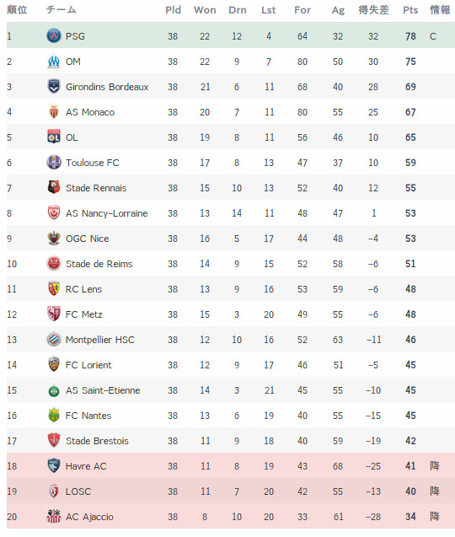Click the AS Saint-Etienne green crest icon

pos(54,391)
